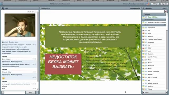The height and width of the screenshot is (95, 169).
Task: Click the status icons beside Victoria
Action: coord(146,89)
